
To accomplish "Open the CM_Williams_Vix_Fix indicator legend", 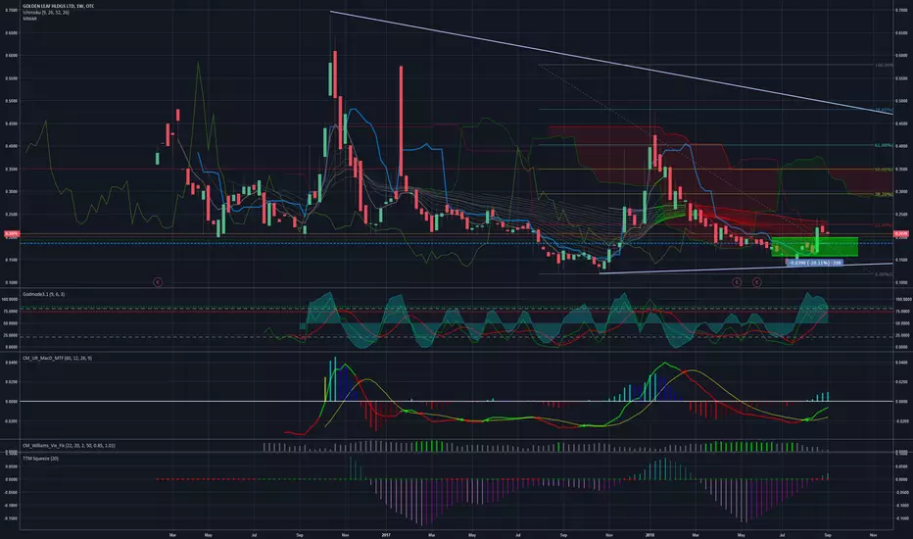I will pyautogui.click(x=69, y=446).
